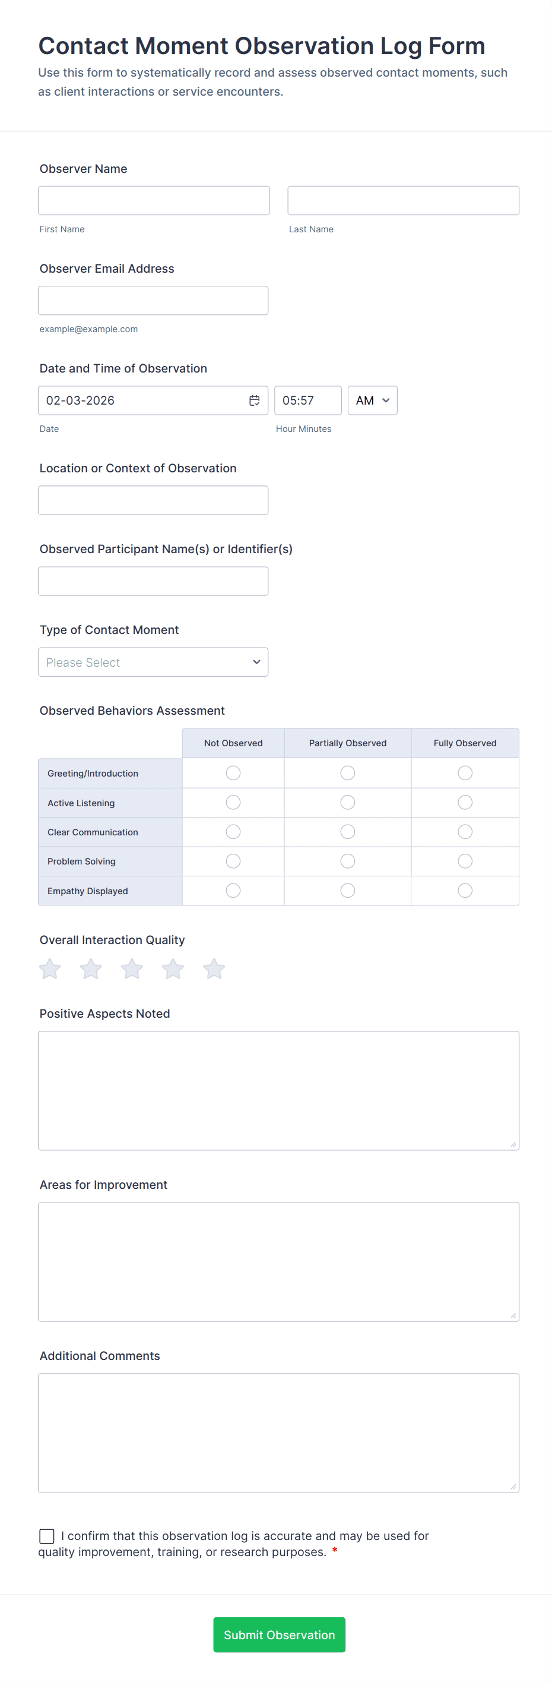552x1682 pixels.
Task: Click the Hour Minutes time field
Action: (x=307, y=400)
